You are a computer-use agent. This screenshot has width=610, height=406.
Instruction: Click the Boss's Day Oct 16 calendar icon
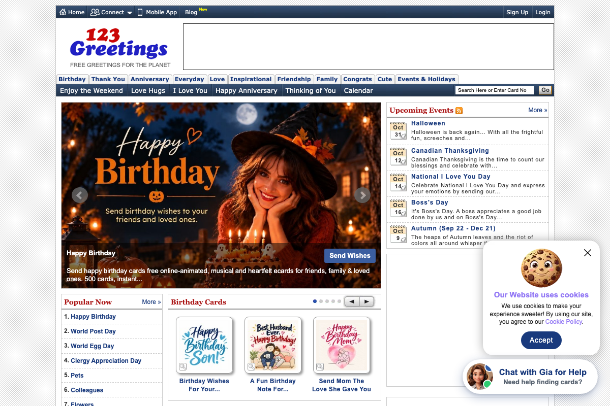pos(398,209)
